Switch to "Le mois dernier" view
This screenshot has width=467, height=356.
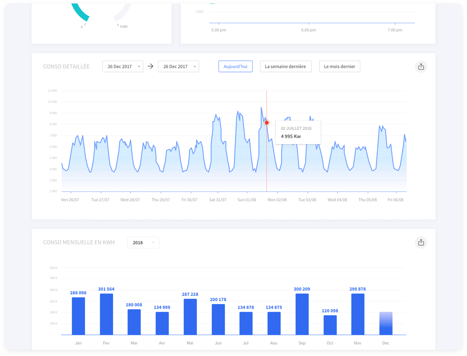pyautogui.click(x=340, y=66)
